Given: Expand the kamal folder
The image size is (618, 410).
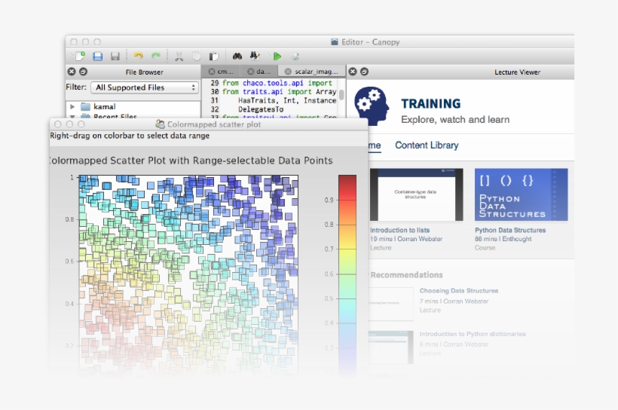Looking at the screenshot, I should pyautogui.click(x=72, y=106).
